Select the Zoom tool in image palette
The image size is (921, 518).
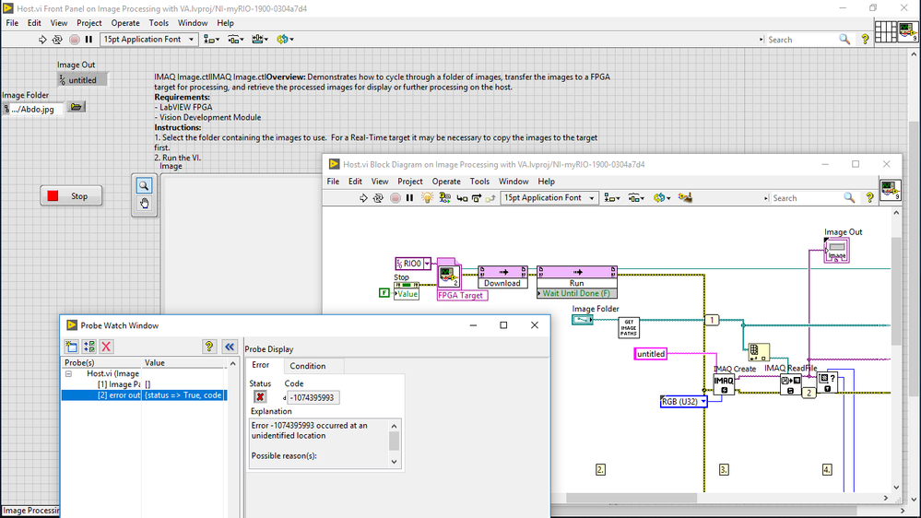144,185
